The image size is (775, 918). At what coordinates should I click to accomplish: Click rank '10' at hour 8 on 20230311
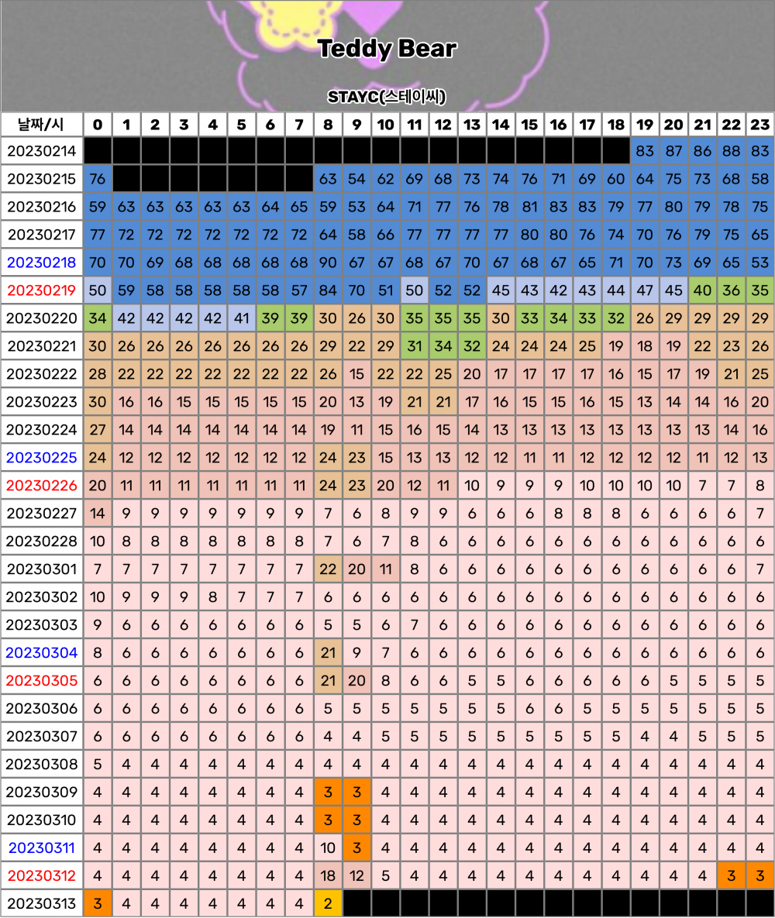coord(328,848)
